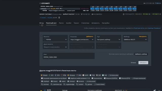Expand the 14 more coins list
This screenshot has width=162, height=91.
pyautogui.click(x=113, y=75)
